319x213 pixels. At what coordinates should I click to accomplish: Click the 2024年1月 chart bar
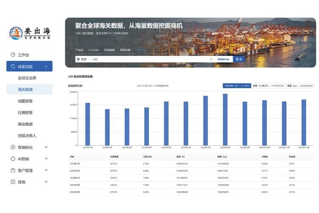(x=88, y=124)
